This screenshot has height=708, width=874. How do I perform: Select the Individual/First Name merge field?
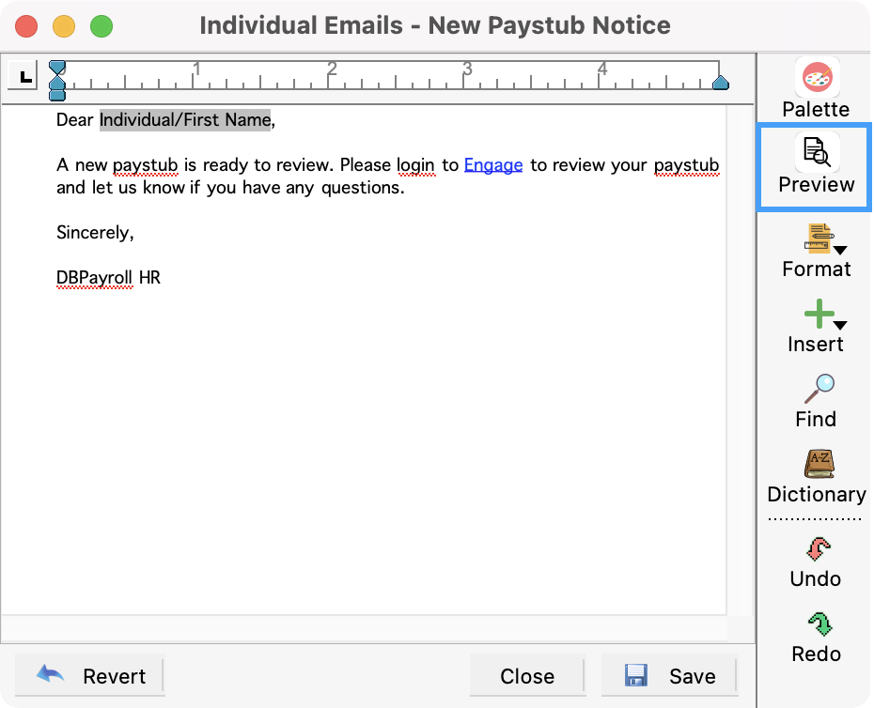(185, 120)
